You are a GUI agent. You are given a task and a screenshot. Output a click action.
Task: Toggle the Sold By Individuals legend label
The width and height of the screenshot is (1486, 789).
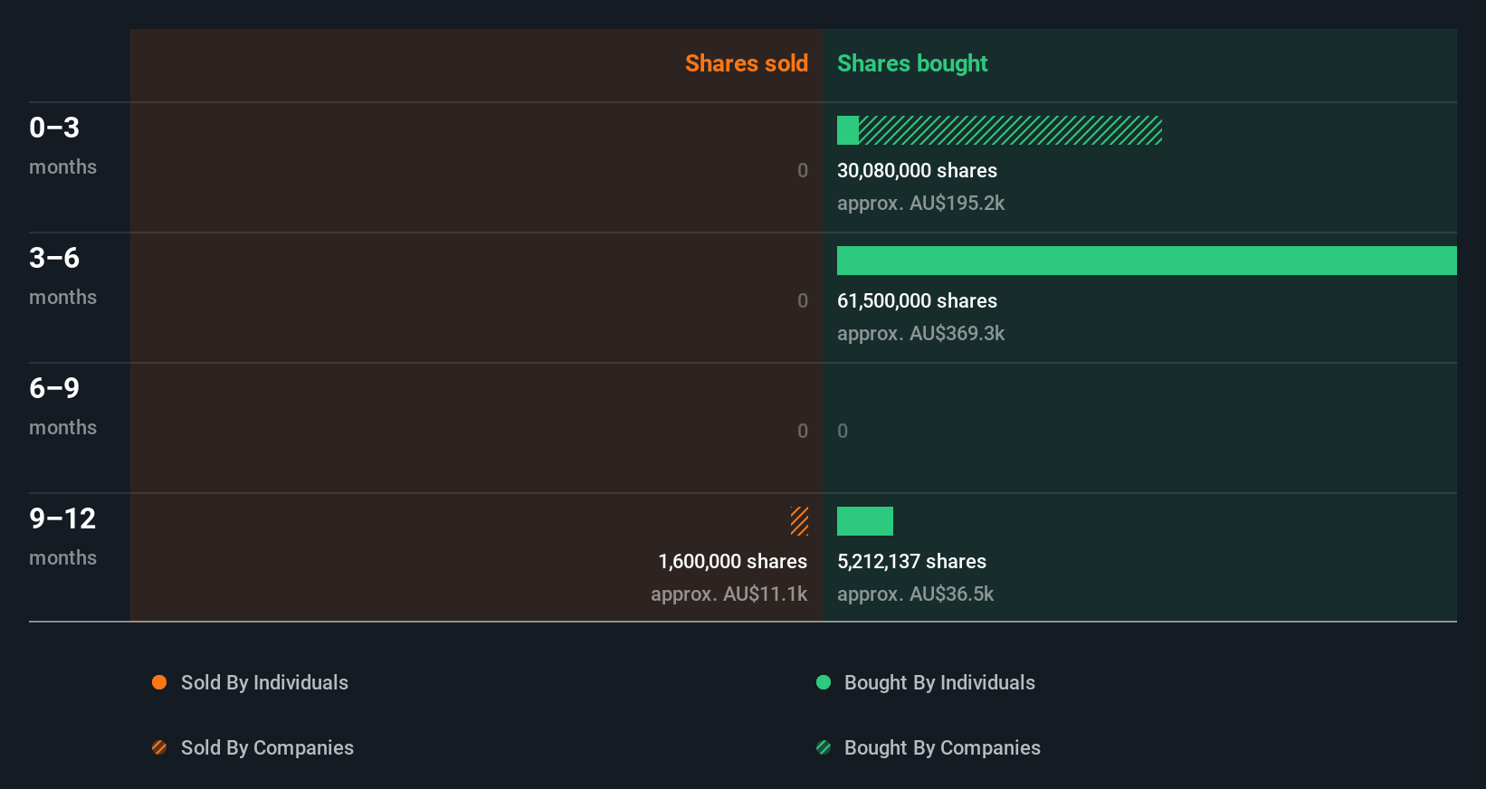tap(264, 682)
